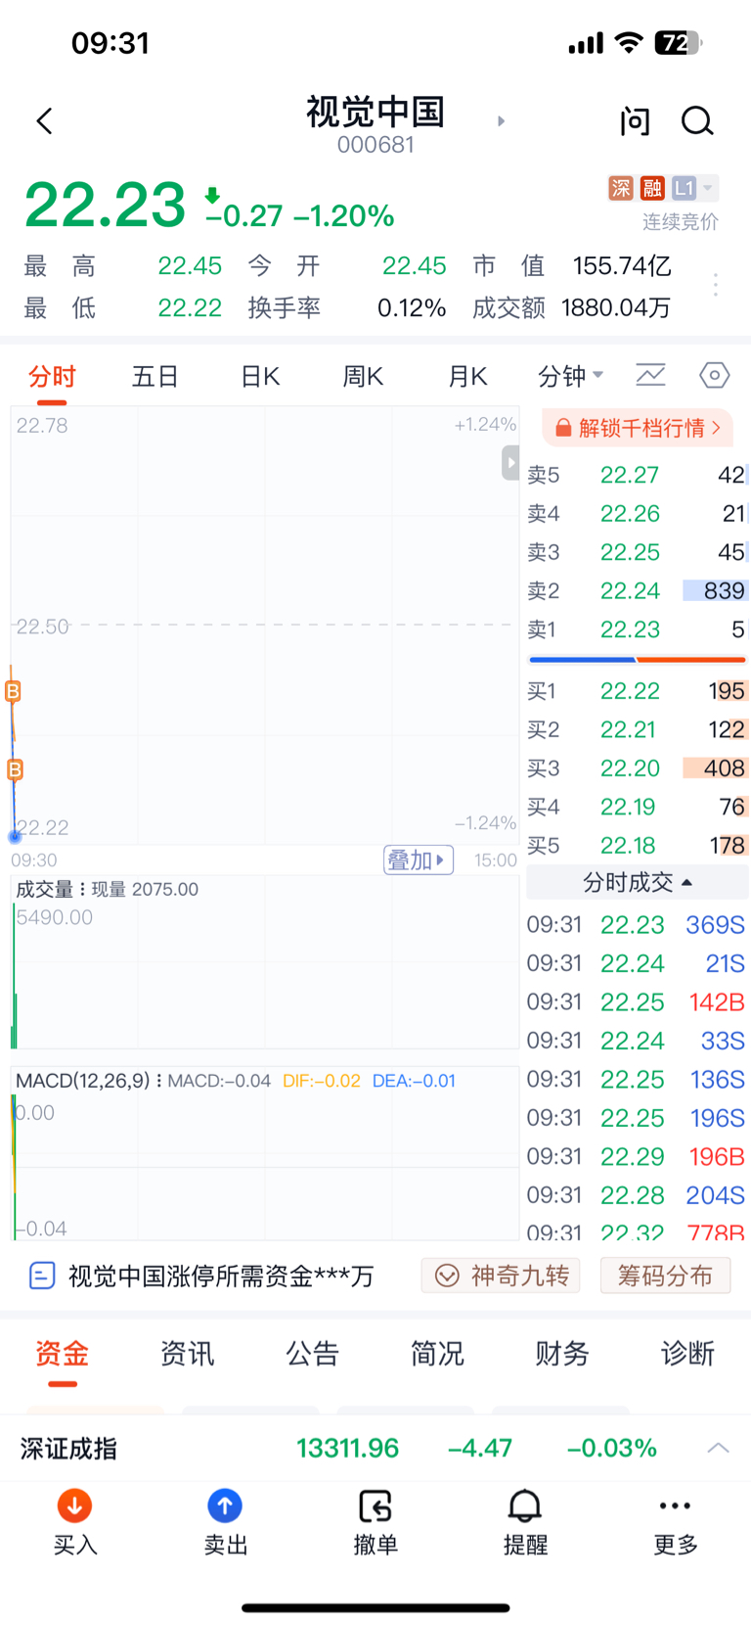Tap the 深 Shenzhen market badge
Image resolution: width=751 pixels, height=1627 pixels.
coord(621,188)
